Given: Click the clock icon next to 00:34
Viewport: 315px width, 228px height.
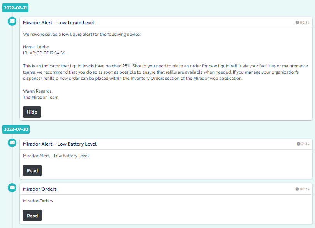Looking at the screenshot, I should (x=297, y=23).
